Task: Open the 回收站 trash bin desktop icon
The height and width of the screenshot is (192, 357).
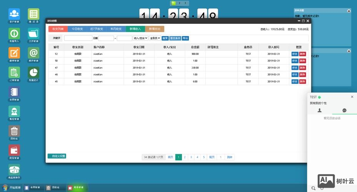Action: pyautogui.click(x=14, y=131)
